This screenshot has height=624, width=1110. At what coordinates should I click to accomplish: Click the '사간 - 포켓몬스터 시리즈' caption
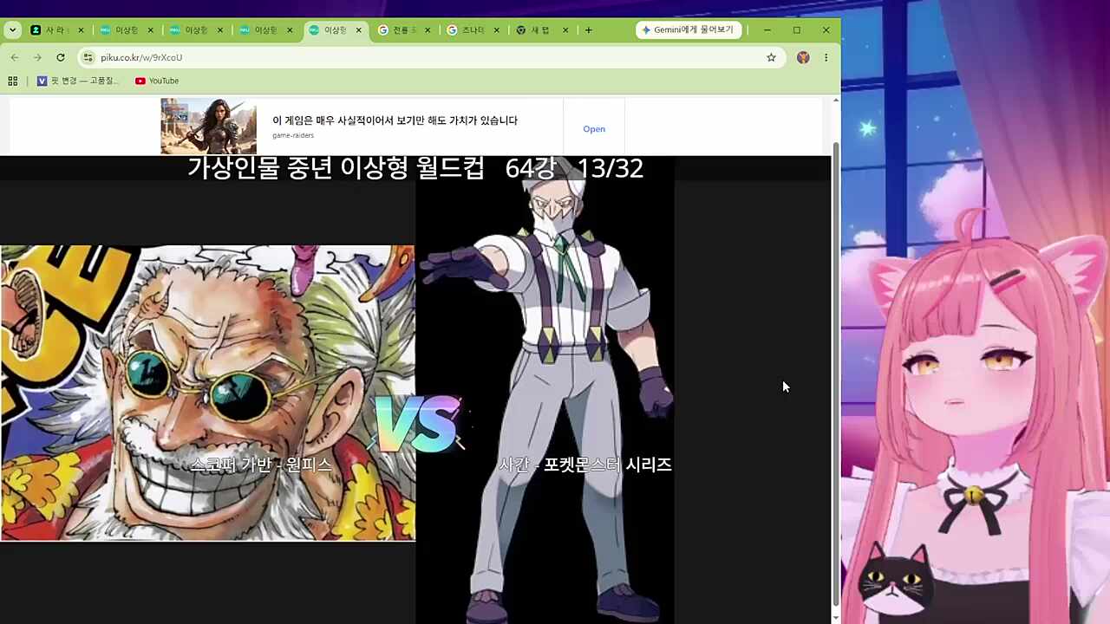click(x=585, y=465)
